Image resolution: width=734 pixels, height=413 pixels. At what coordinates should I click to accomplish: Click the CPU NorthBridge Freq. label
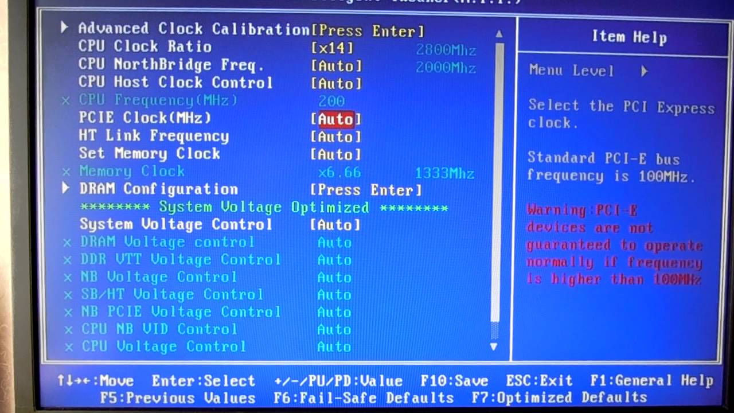(x=171, y=64)
